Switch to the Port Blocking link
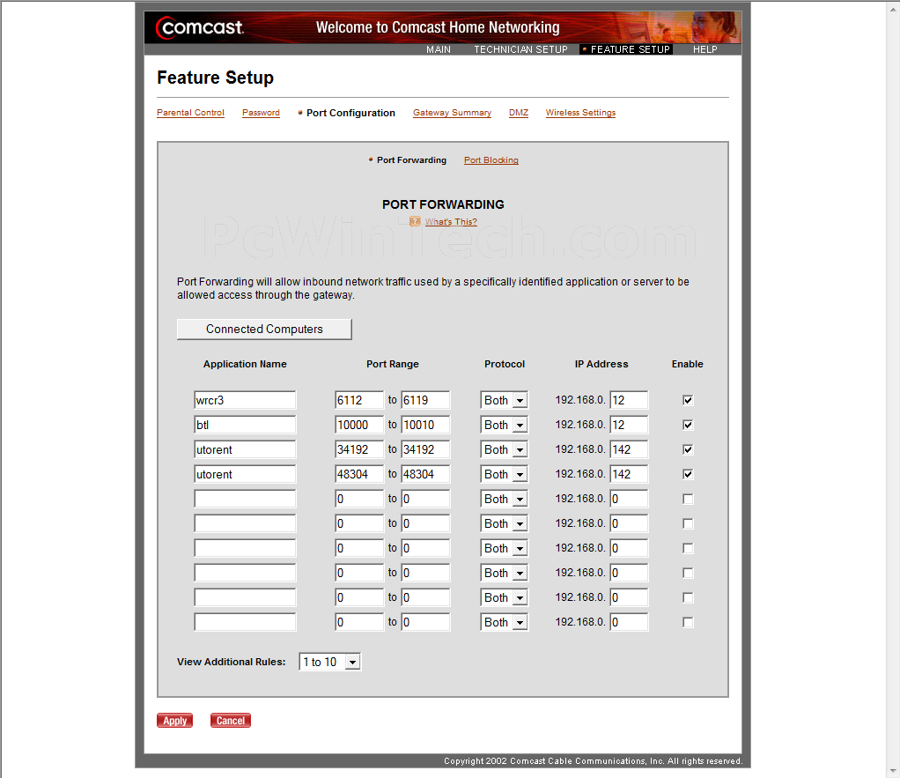The width and height of the screenshot is (900, 778). [491, 160]
